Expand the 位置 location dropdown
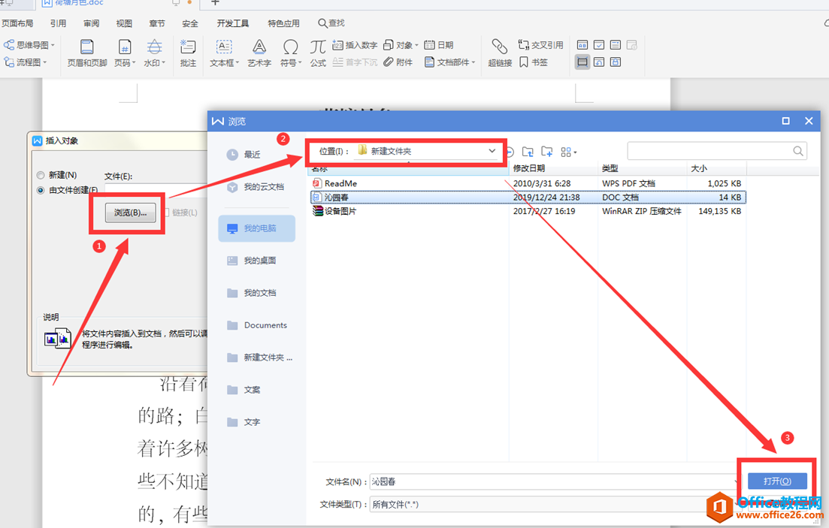 point(492,151)
